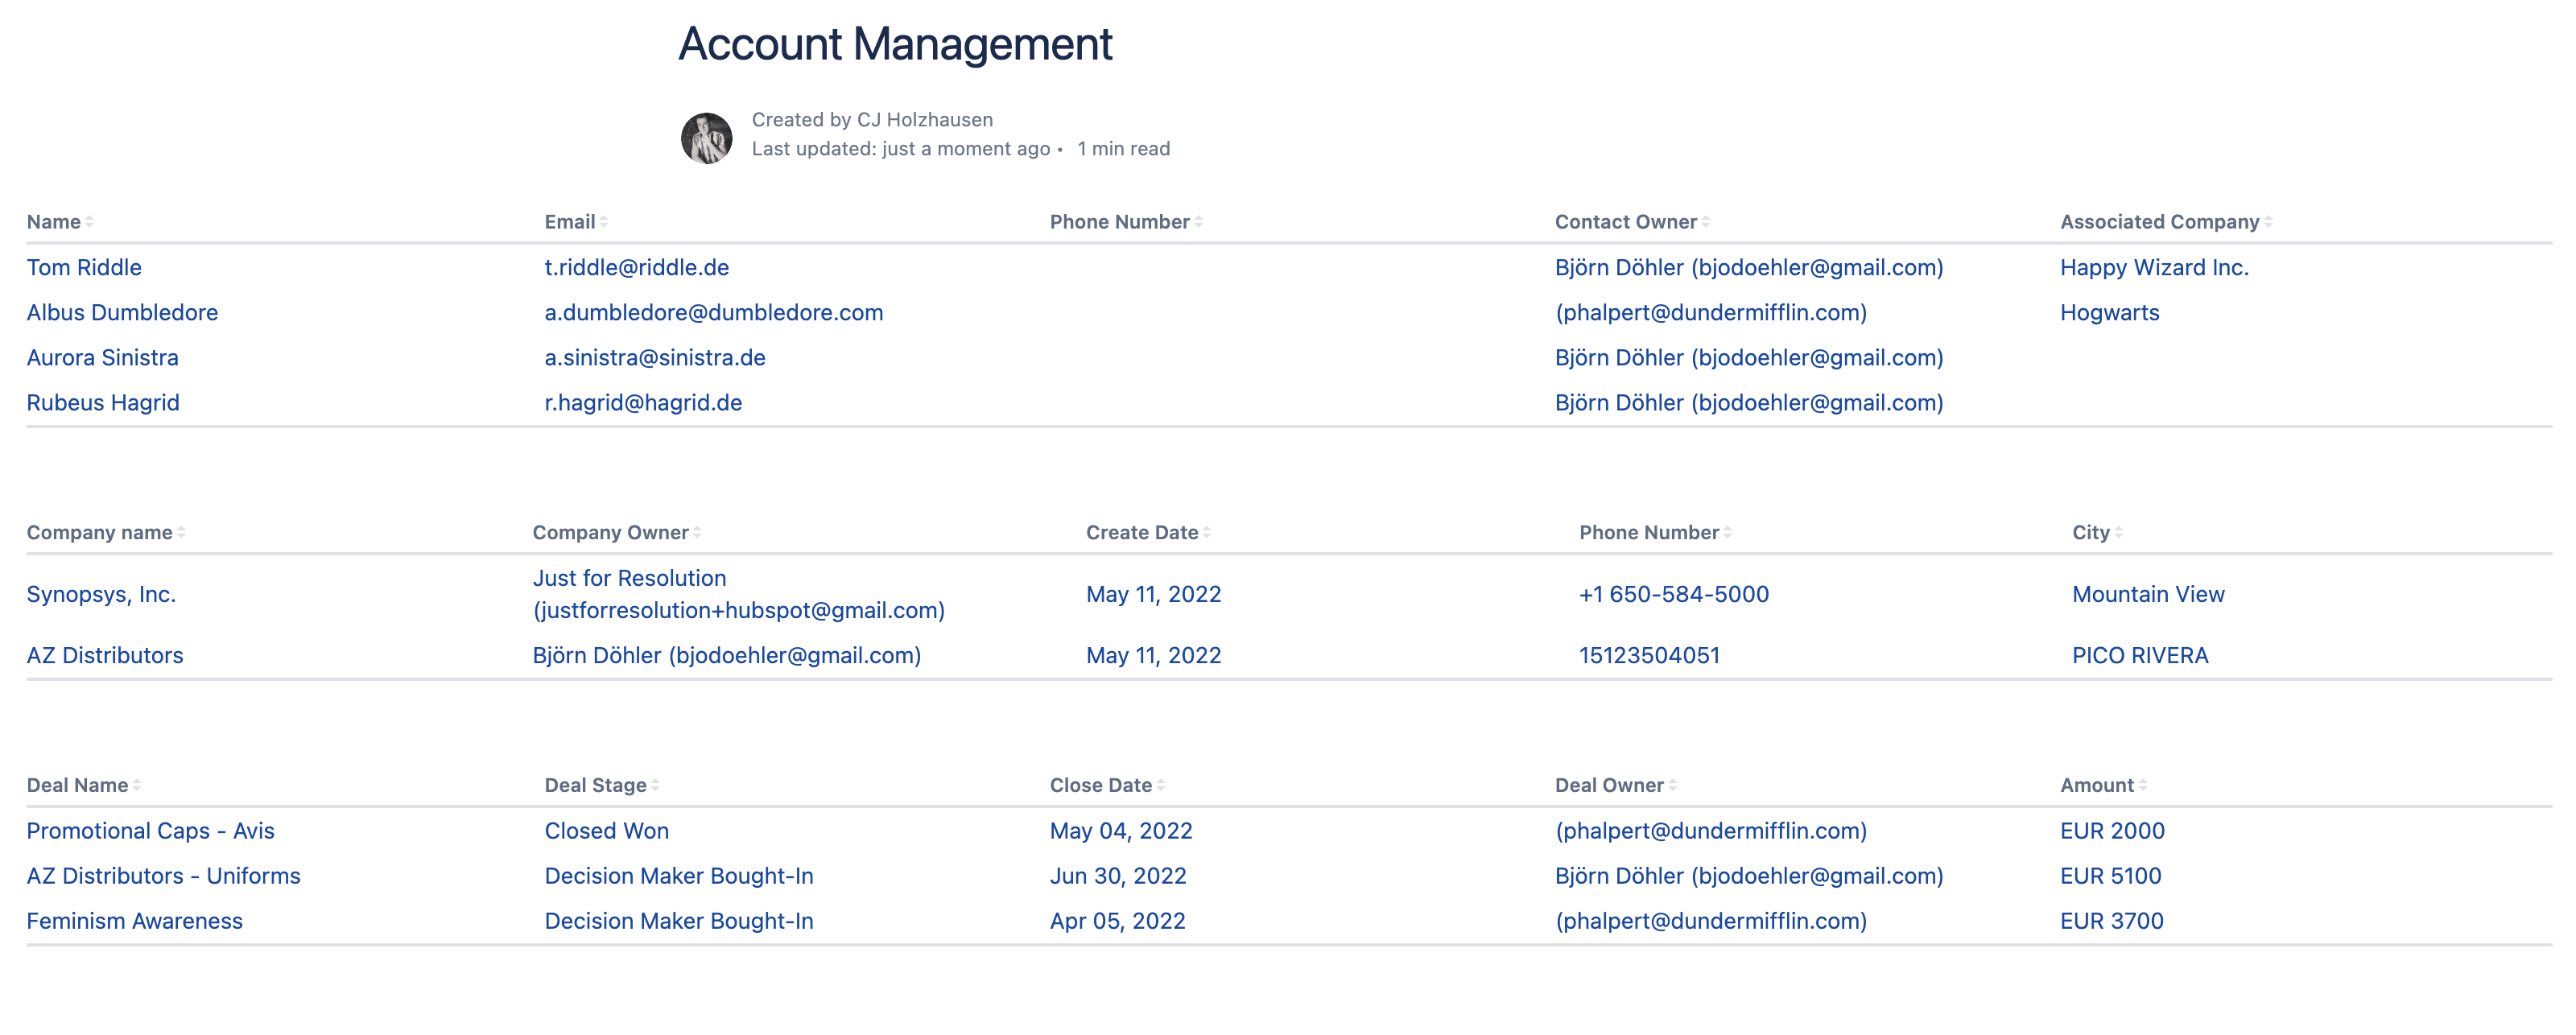This screenshot has height=1035, width=2576.
Task: Click the Hogwarts associated company link
Action: tap(2109, 313)
